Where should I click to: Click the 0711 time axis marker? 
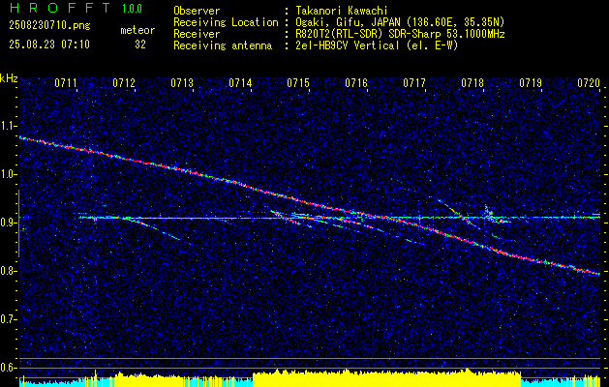(66, 82)
